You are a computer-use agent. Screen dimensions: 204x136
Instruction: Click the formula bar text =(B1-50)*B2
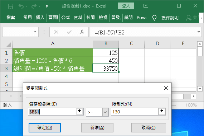tap(110, 32)
